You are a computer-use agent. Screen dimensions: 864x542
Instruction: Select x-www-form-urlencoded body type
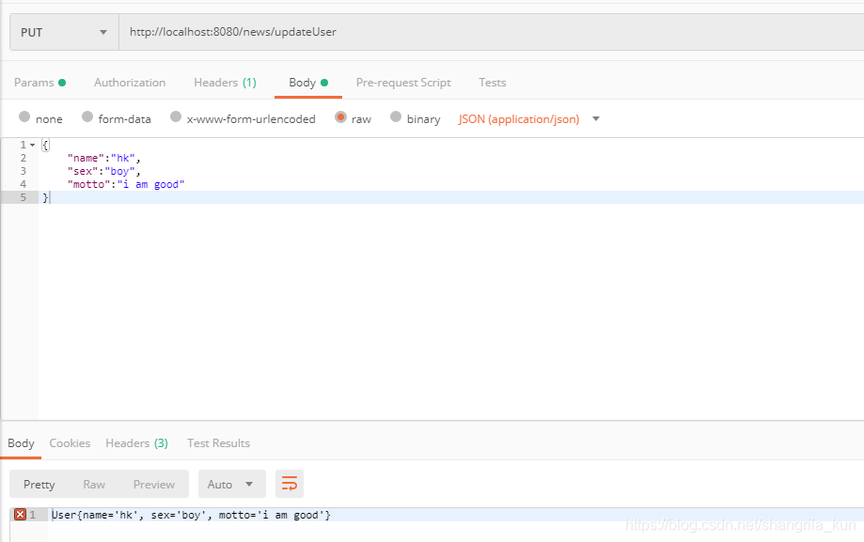pos(243,118)
